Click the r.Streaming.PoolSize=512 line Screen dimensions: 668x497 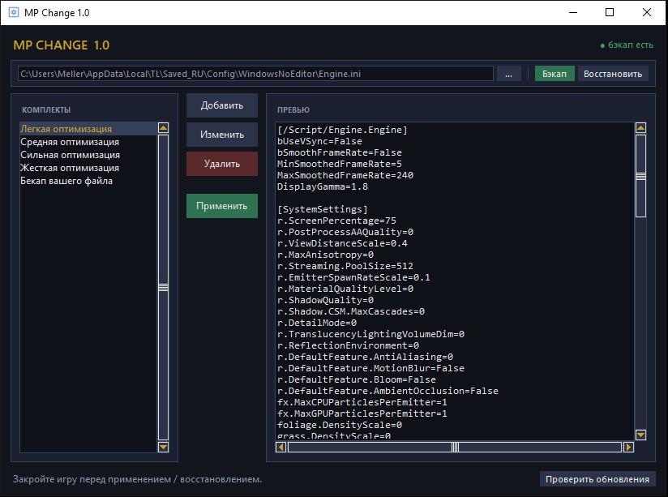pos(345,266)
